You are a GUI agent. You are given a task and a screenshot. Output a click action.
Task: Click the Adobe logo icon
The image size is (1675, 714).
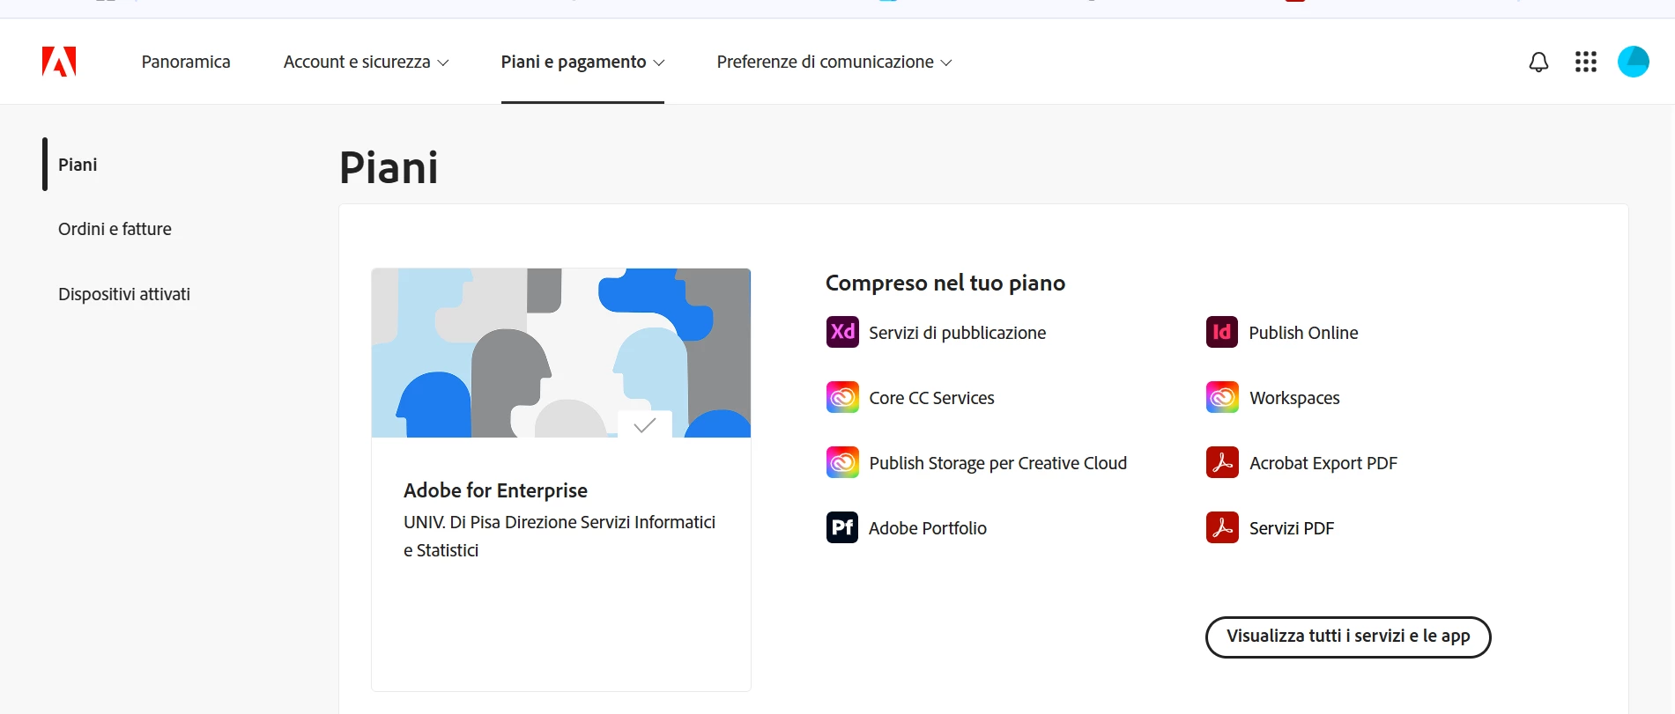pyautogui.click(x=59, y=62)
